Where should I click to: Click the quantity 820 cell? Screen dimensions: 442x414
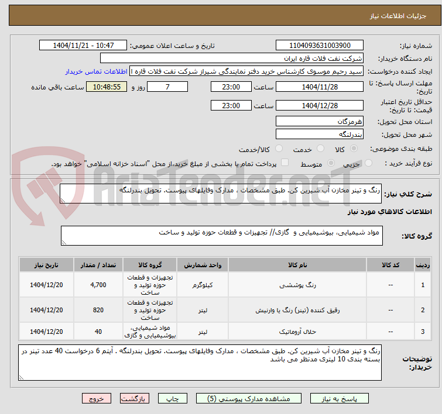98,310
